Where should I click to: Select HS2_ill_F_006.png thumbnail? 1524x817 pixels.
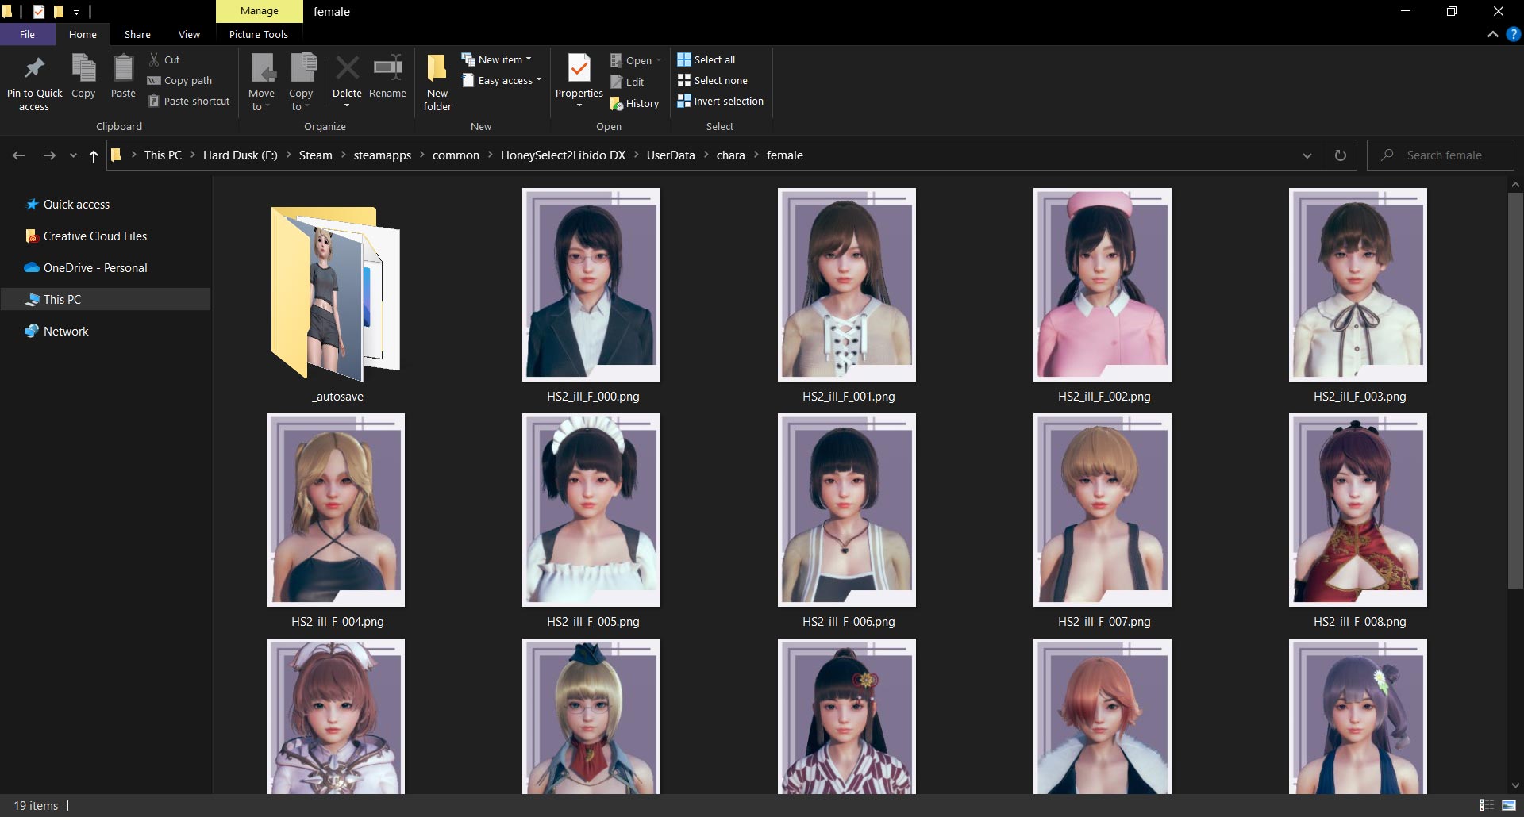pos(847,510)
